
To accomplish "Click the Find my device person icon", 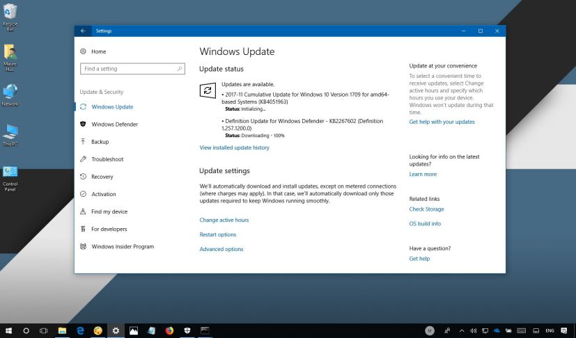I will (x=83, y=211).
